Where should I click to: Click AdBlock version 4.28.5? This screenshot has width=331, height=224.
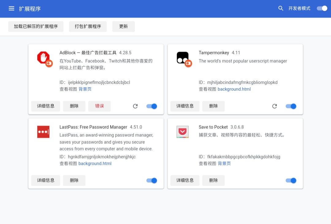[125, 53]
